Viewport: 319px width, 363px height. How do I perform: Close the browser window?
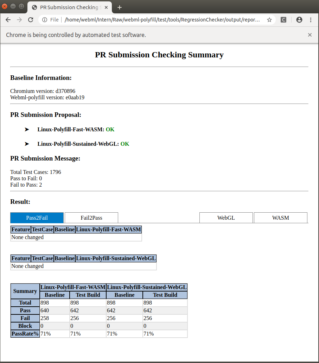(x=4, y=6)
